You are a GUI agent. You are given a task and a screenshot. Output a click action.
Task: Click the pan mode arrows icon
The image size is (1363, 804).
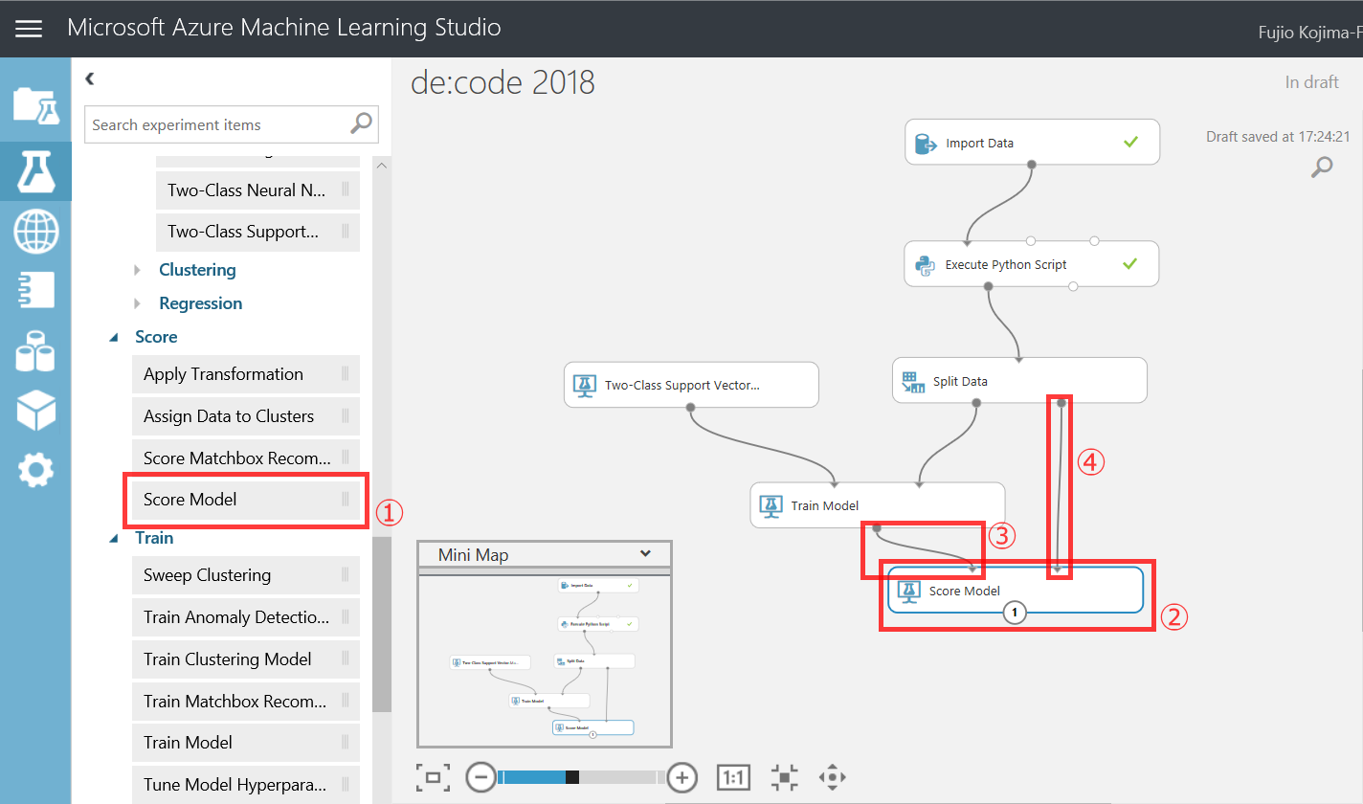(832, 777)
